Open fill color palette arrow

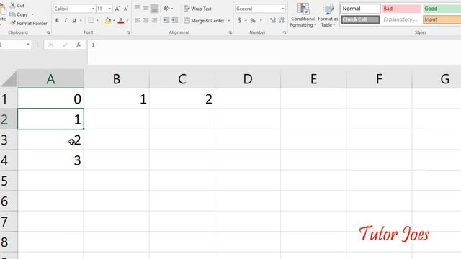pyautogui.click(x=114, y=21)
